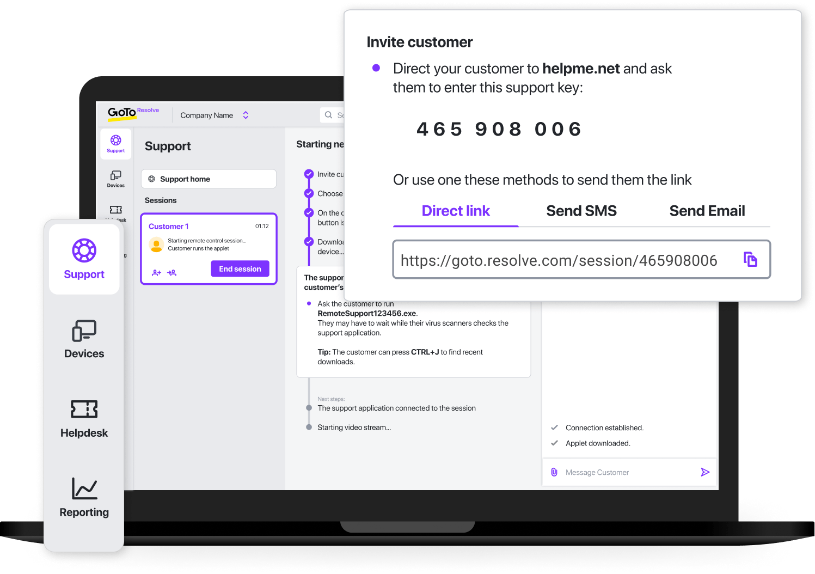Click the Applet downloaded. entry
The width and height of the screenshot is (815, 574).
(x=598, y=443)
